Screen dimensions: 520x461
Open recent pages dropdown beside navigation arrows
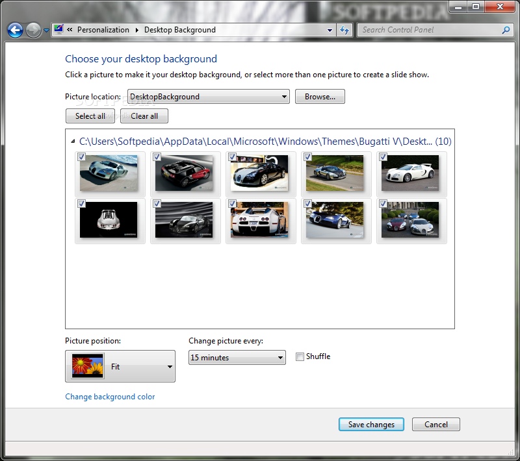pyautogui.click(x=46, y=31)
